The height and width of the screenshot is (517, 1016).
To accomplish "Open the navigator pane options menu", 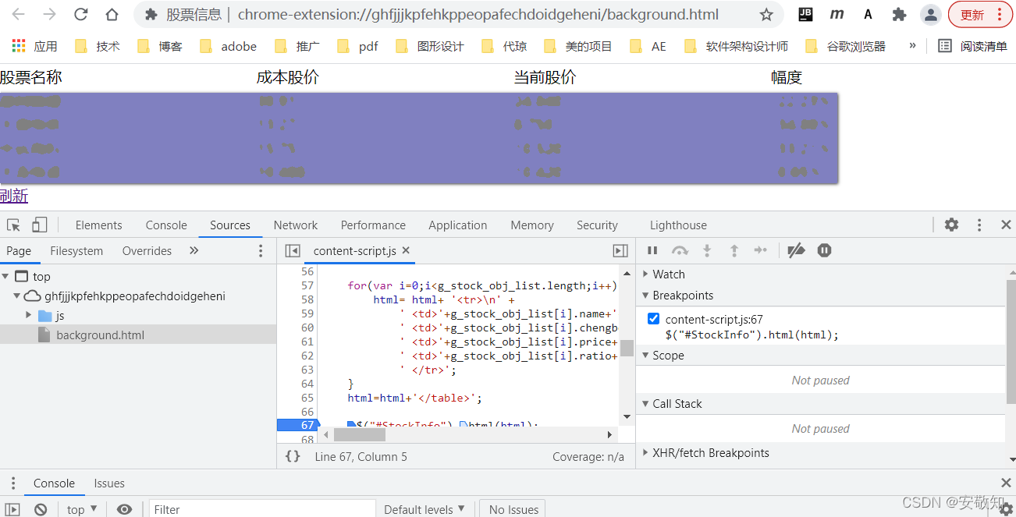I will click(x=261, y=250).
